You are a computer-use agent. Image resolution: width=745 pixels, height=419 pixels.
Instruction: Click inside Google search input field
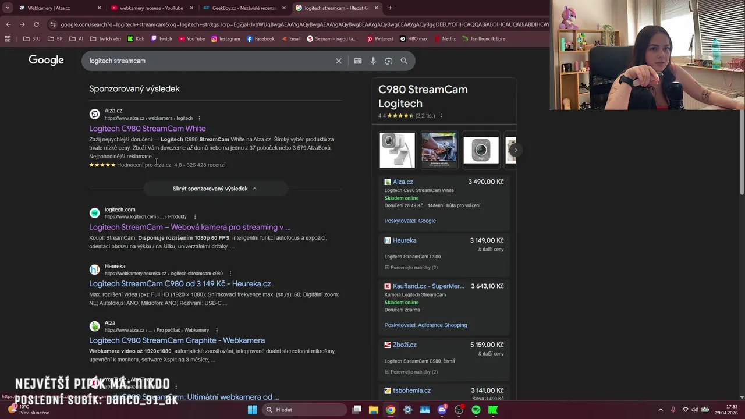[210, 61]
